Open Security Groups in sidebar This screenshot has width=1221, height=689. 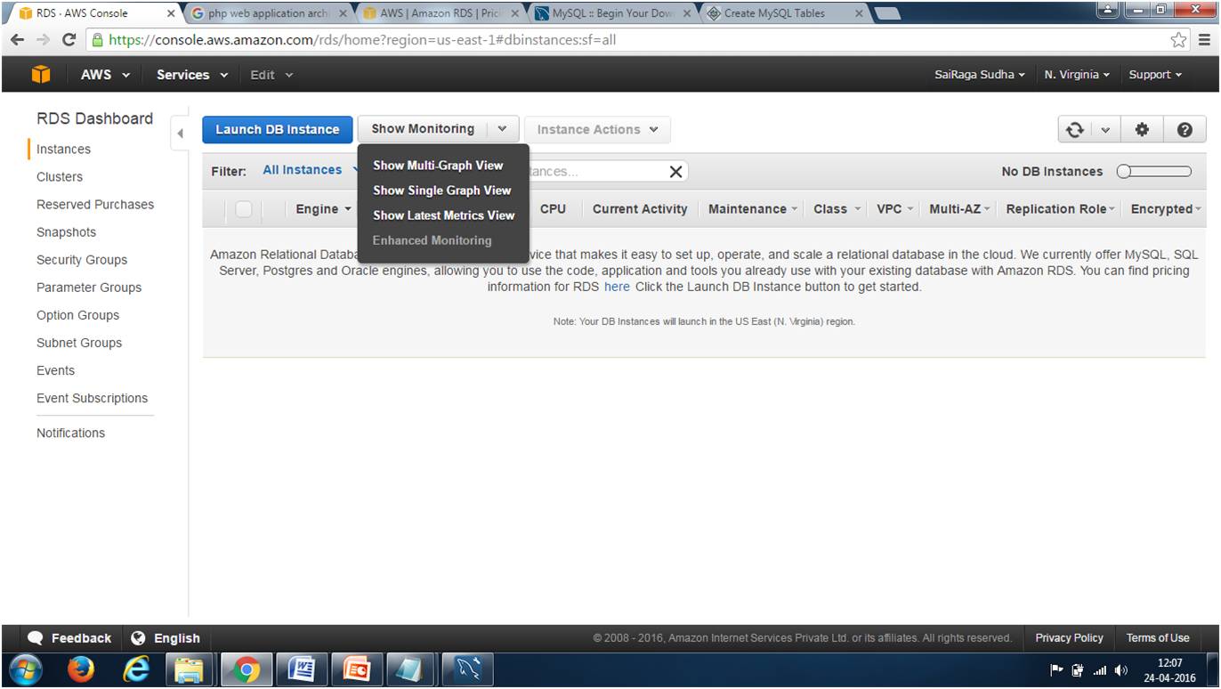point(82,260)
